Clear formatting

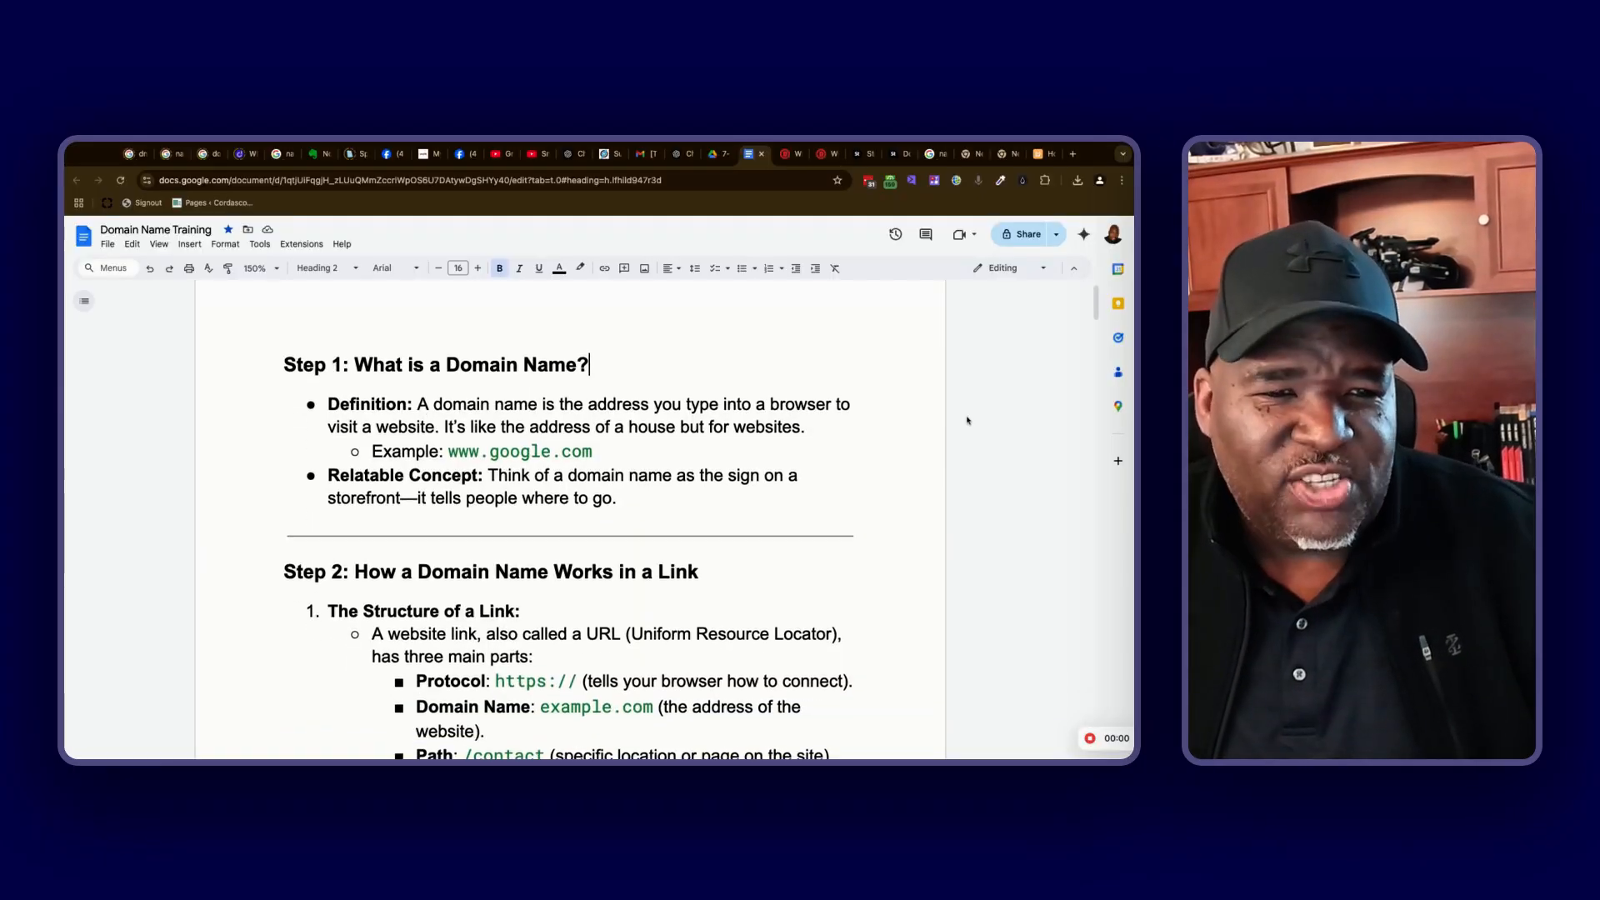click(835, 268)
